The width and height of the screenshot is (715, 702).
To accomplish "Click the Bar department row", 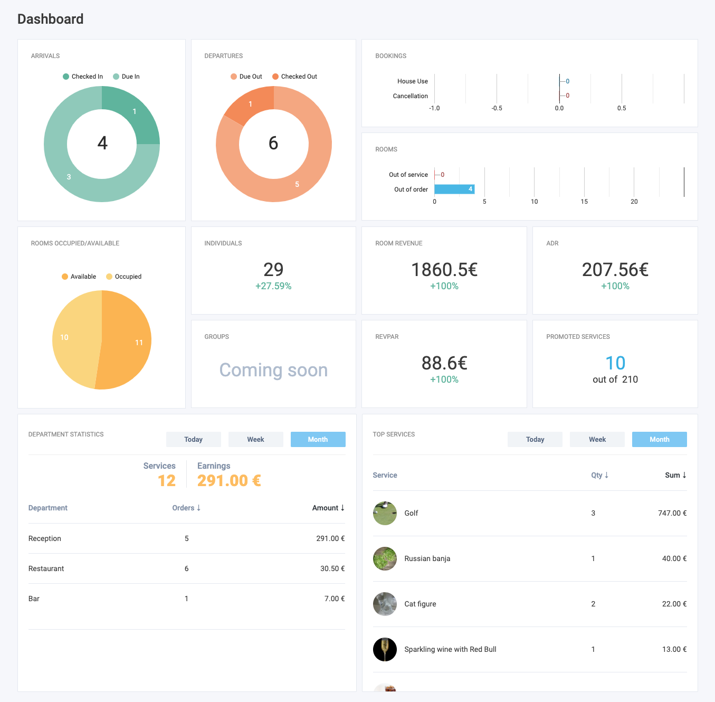I will point(187,599).
